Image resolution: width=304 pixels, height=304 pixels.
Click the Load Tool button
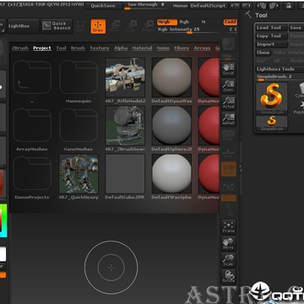tap(272, 28)
